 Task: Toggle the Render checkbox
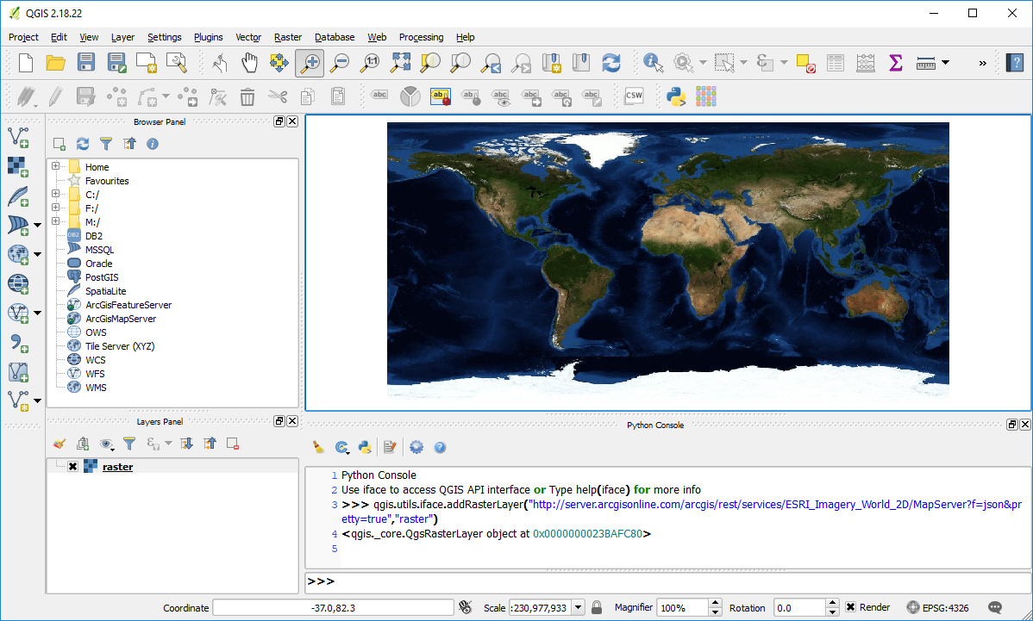(x=851, y=607)
